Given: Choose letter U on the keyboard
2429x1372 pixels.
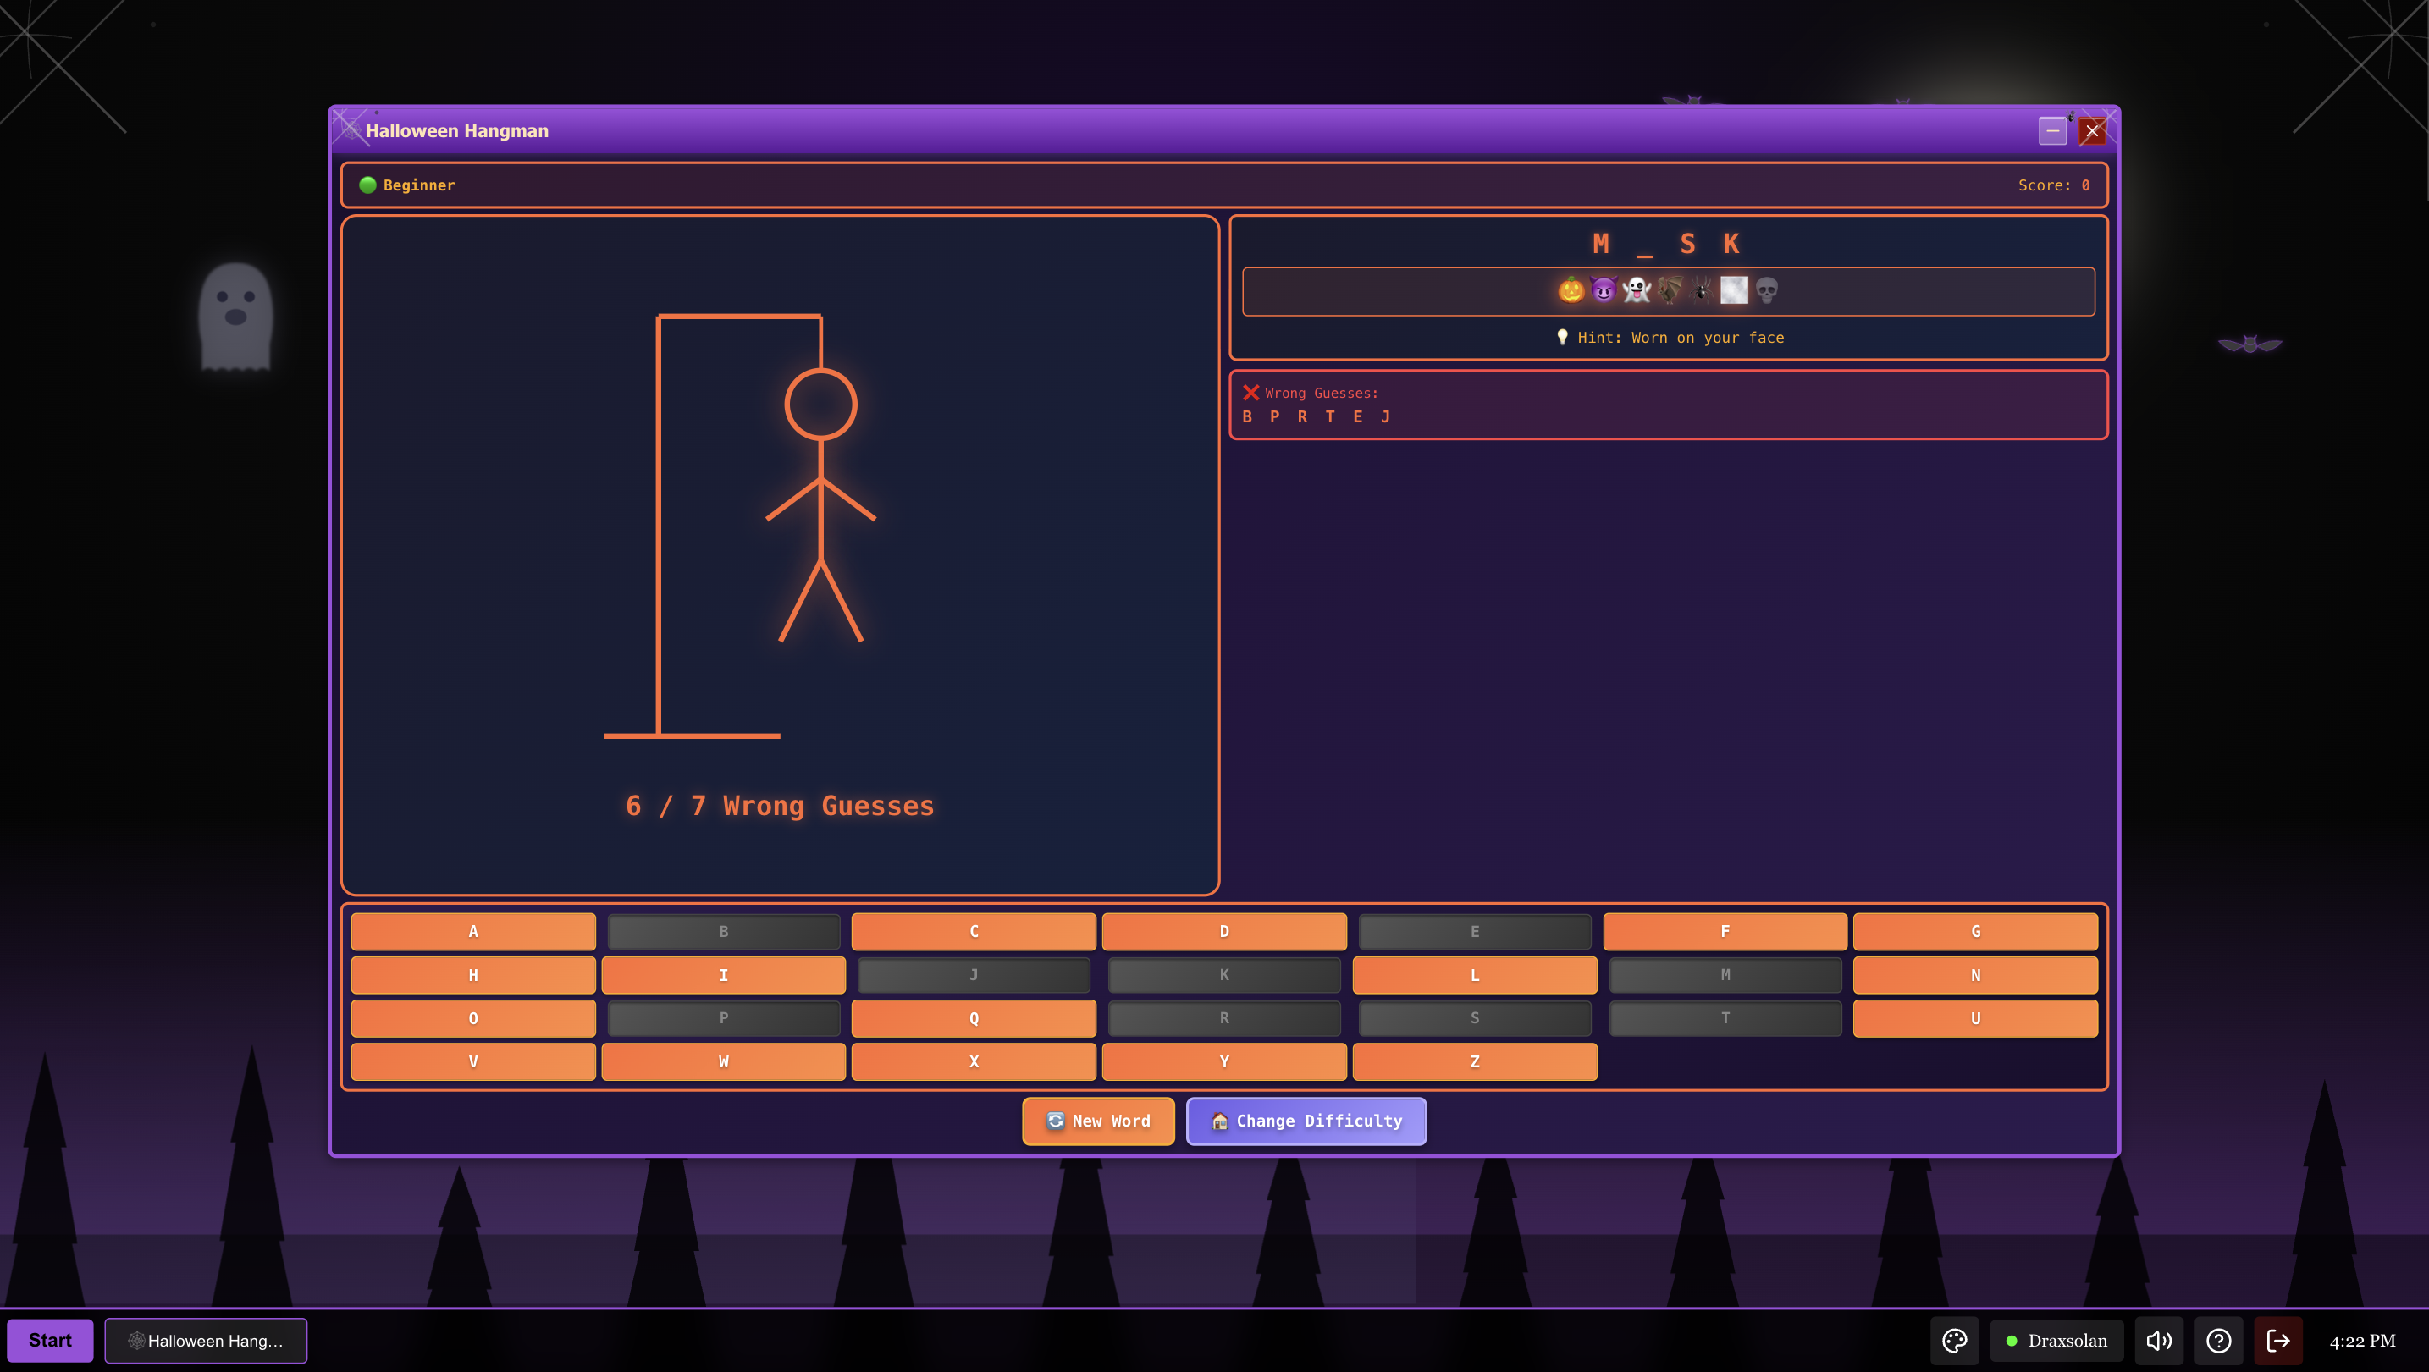Looking at the screenshot, I should (1974, 1017).
